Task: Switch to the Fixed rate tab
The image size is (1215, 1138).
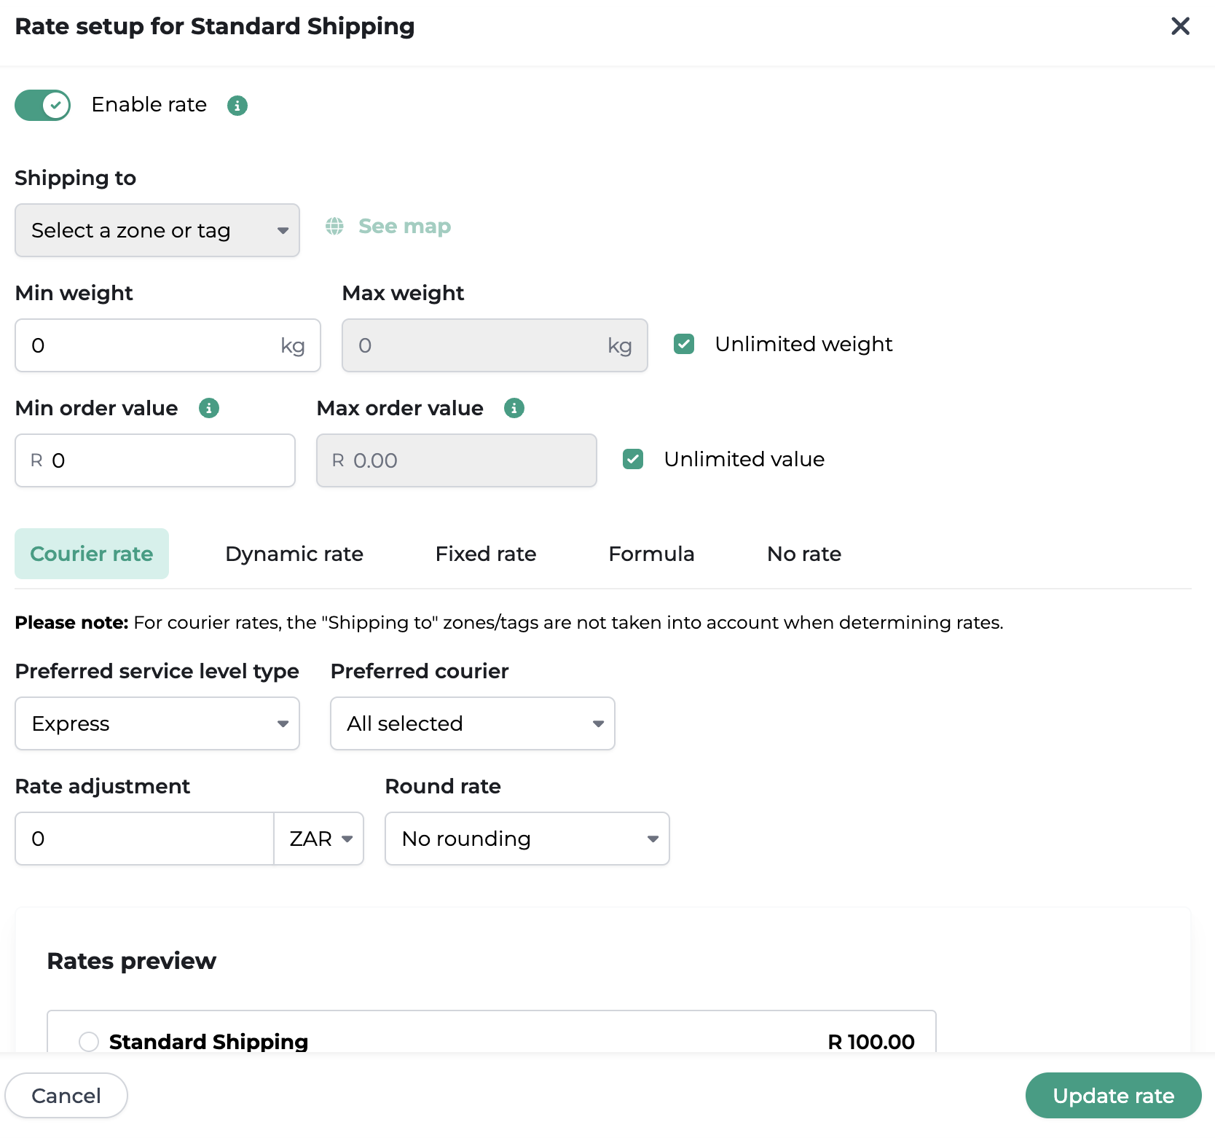Action: [x=486, y=554]
